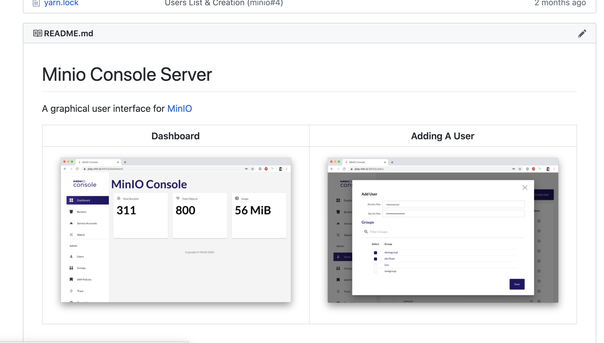Click the README.md file name
Image resolution: width=604 pixels, height=343 pixels.
68,33
